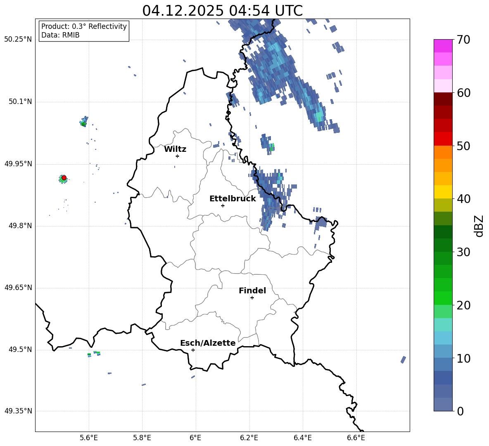Click the 49.8°N latitude label
Image resolution: width=489 pixels, height=446 pixels.
click(x=20, y=226)
